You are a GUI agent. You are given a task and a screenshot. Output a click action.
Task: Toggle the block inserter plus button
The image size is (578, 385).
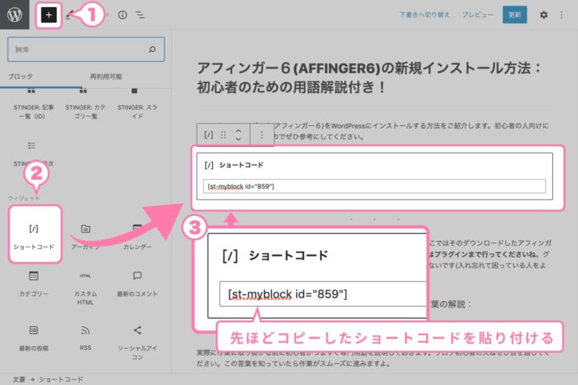(x=49, y=15)
